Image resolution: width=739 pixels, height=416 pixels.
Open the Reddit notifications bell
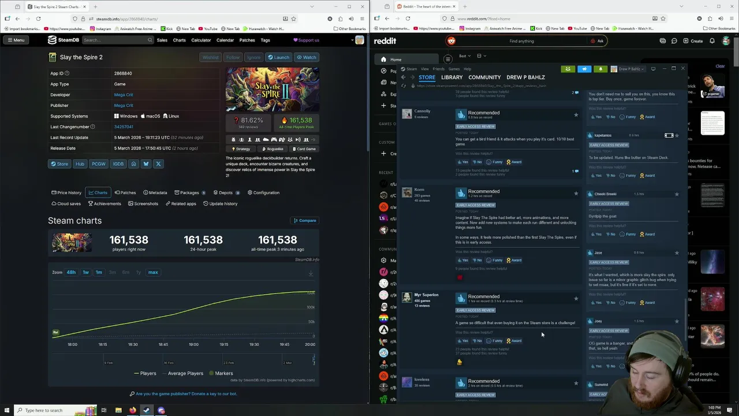tap(712, 41)
